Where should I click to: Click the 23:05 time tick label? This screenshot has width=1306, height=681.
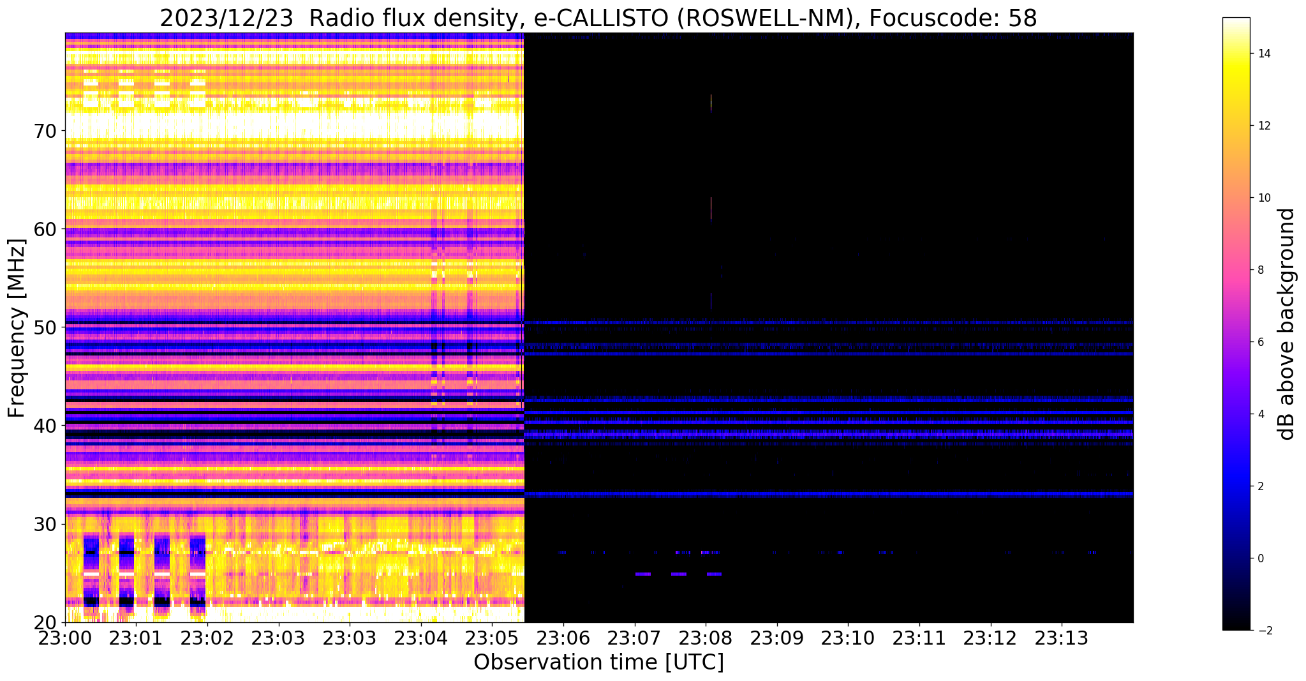point(492,638)
